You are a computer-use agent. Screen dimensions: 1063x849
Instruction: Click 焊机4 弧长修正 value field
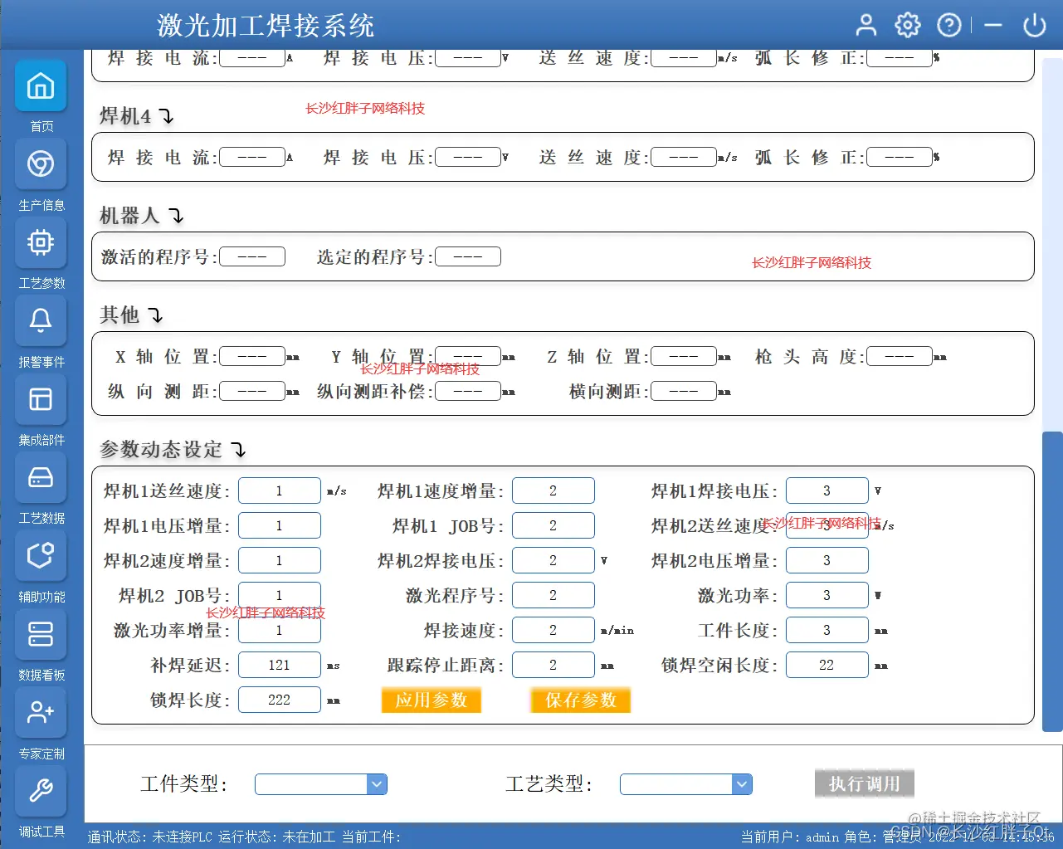point(900,157)
